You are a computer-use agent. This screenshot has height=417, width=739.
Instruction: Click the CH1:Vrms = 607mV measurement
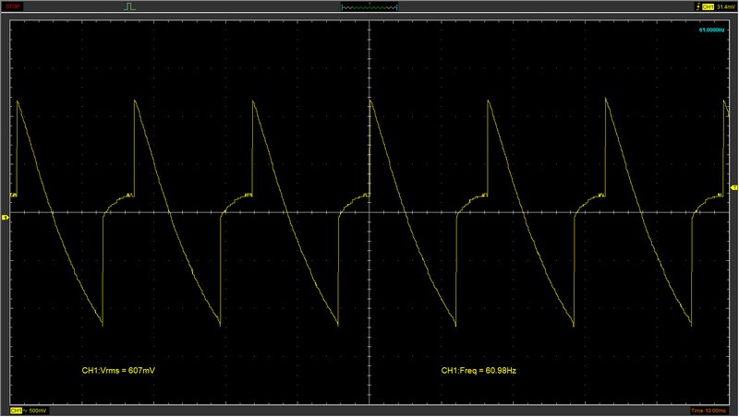[118, 370]
